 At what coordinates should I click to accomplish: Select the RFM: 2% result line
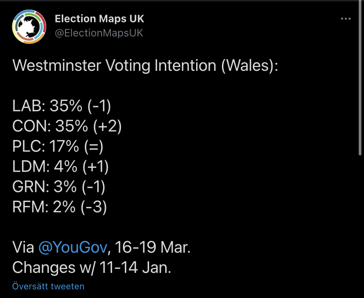59,207
